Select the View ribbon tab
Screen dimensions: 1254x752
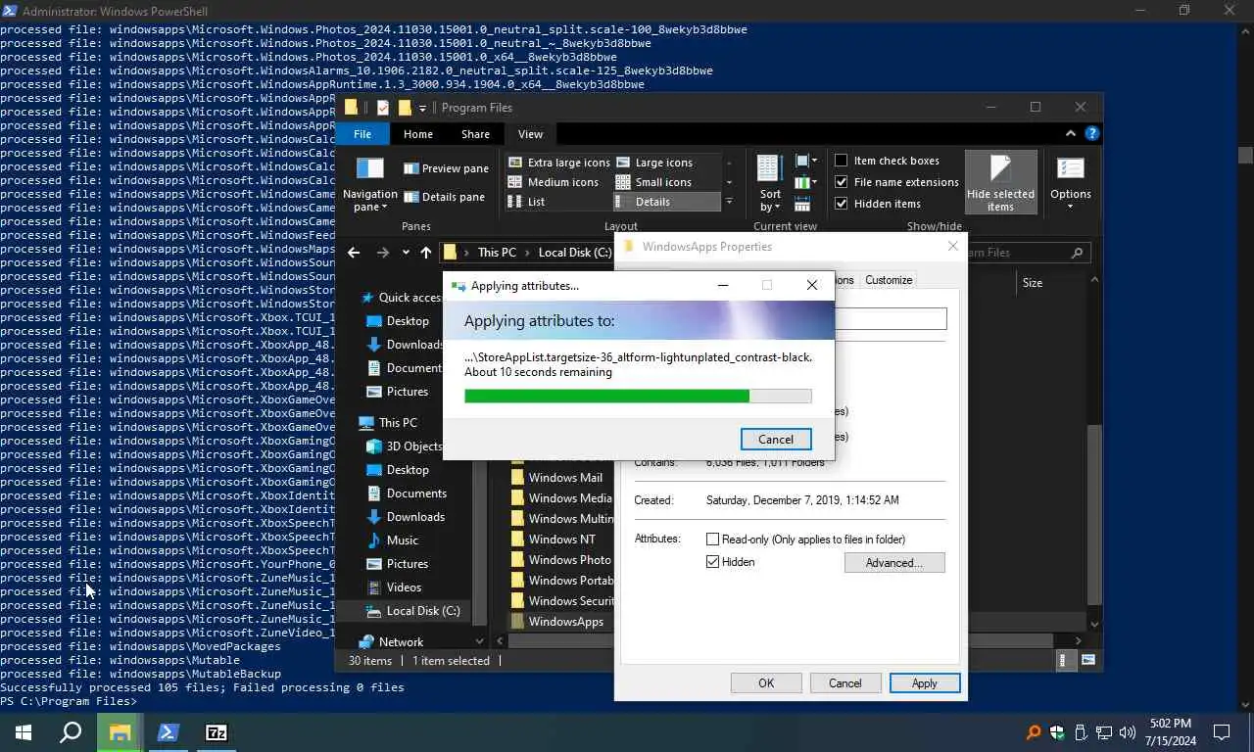[x=530, y=134]
